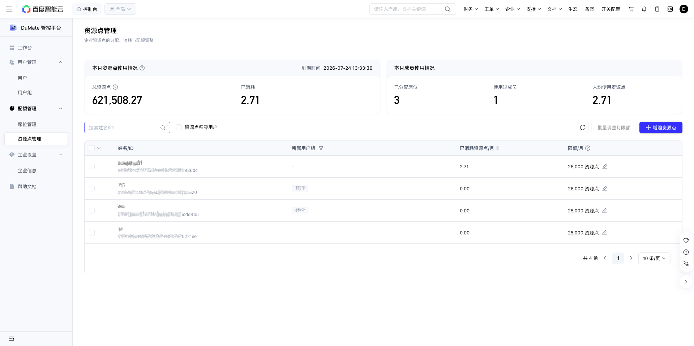Image resolution: width=694 pixels, height=346 pixels.
Task: Click the filter icon next to 所属用户组
Action: [321, 148]
